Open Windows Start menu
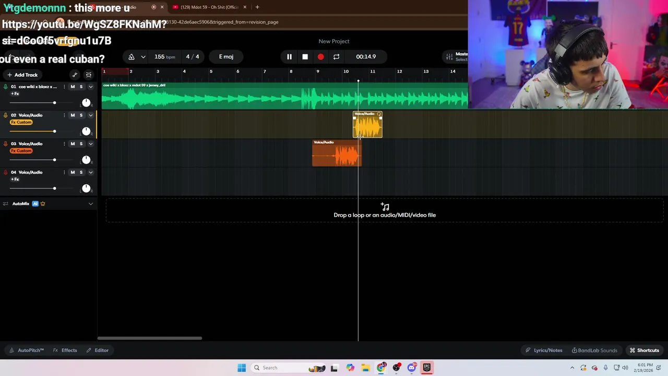Viewport: 668px width, 376px height. (x=242, y=368)
